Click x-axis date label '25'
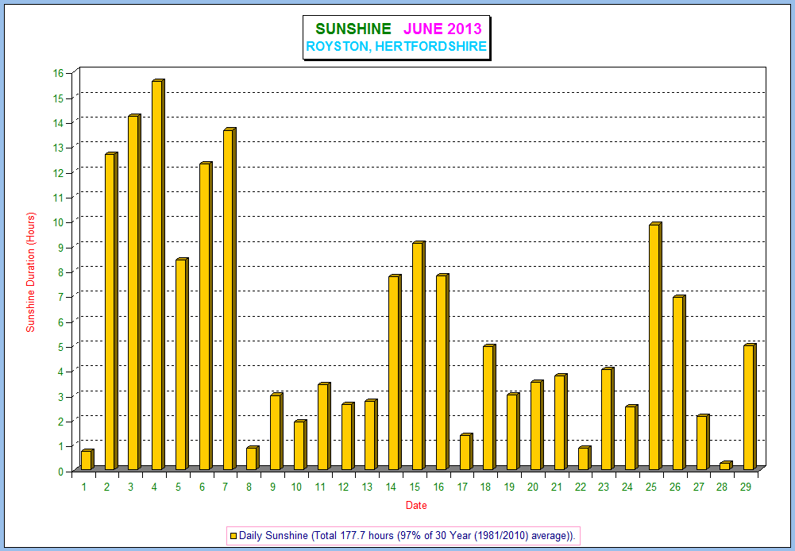 tap(651, 487)
